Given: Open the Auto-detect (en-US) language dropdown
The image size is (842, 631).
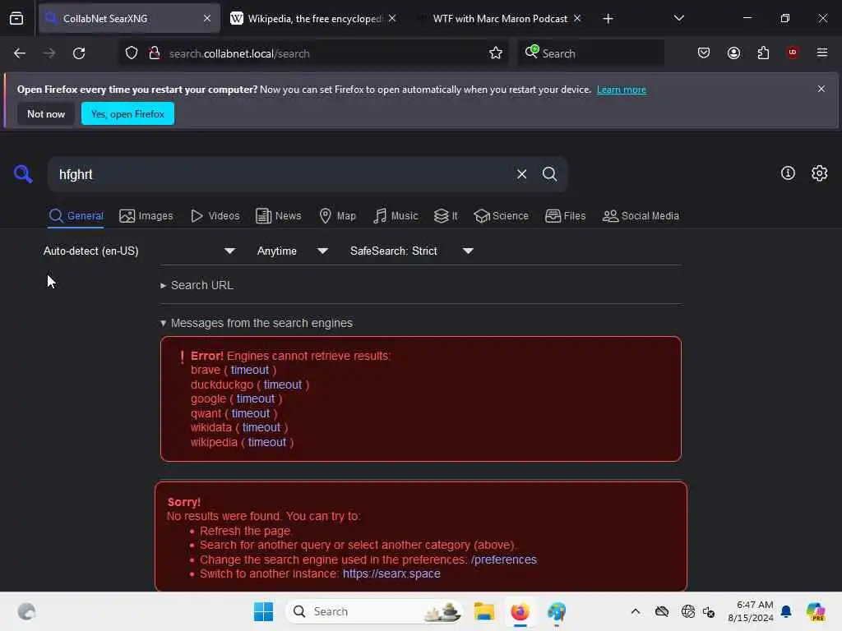Looking at the screenshot, I should point(139,251).
